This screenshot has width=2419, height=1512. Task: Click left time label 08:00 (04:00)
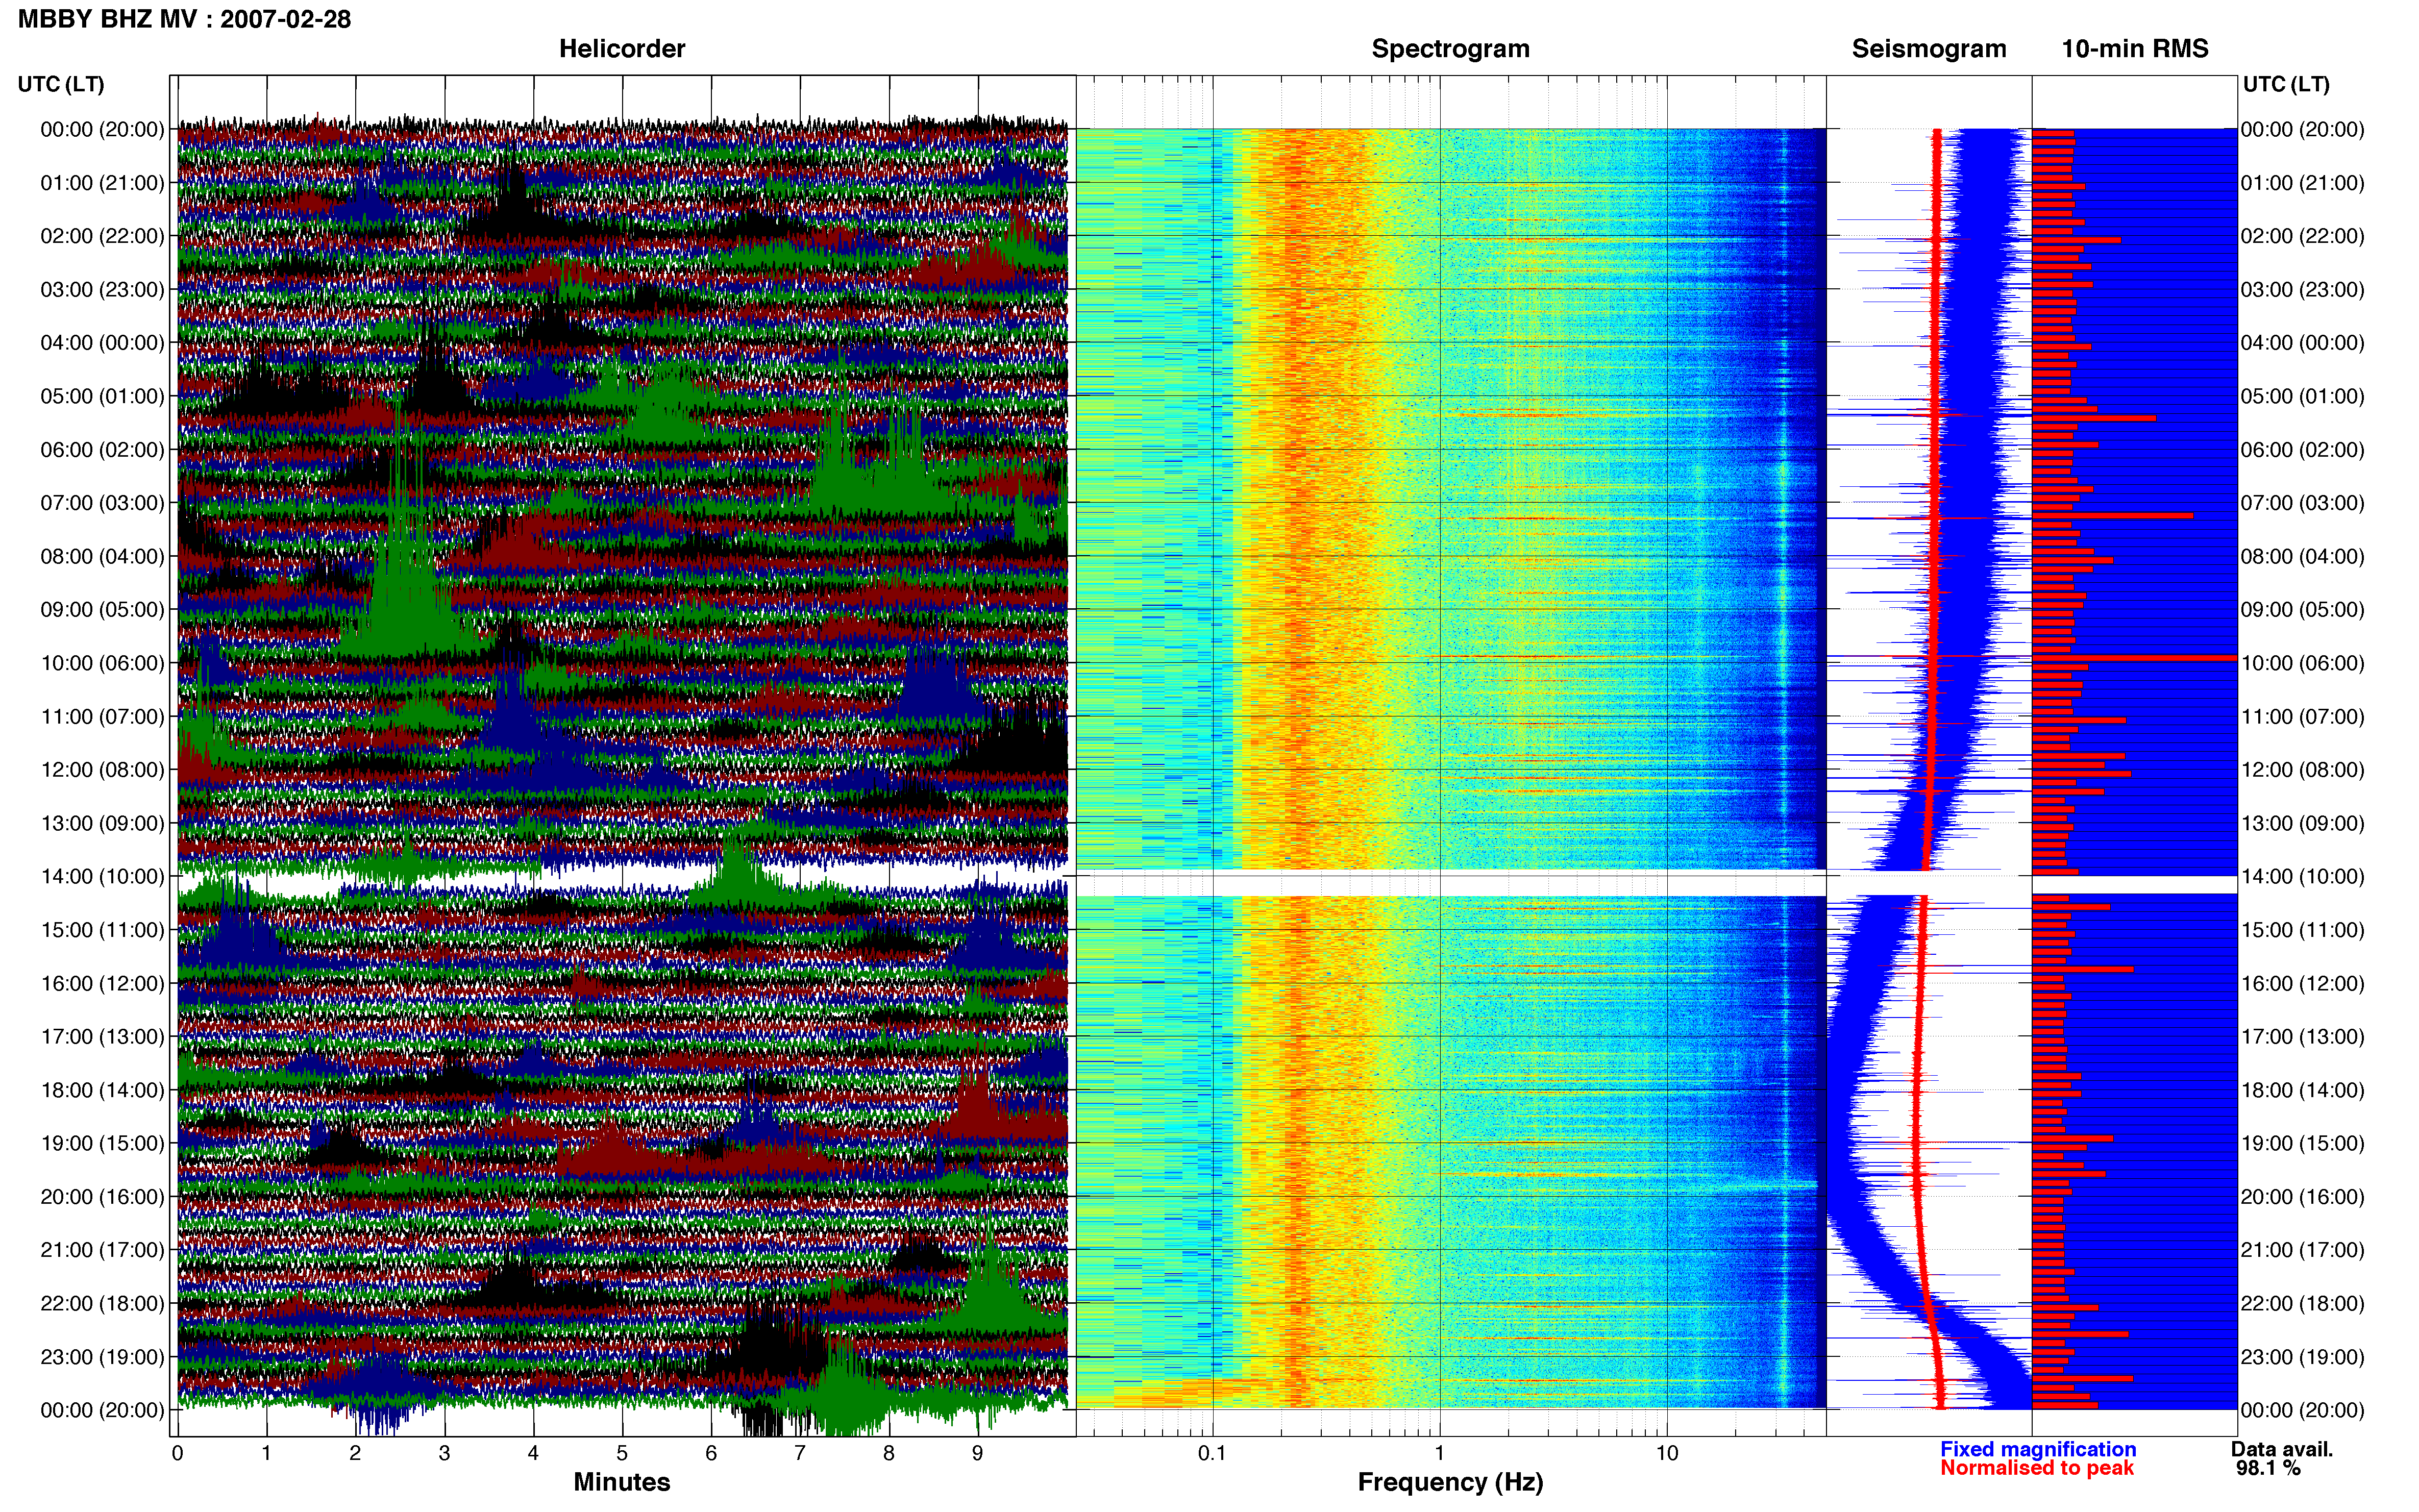tap(102, 556)
